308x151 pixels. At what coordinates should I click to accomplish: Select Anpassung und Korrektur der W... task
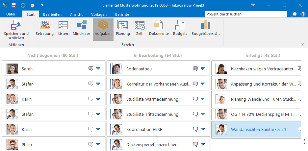(x=264, y=84)
